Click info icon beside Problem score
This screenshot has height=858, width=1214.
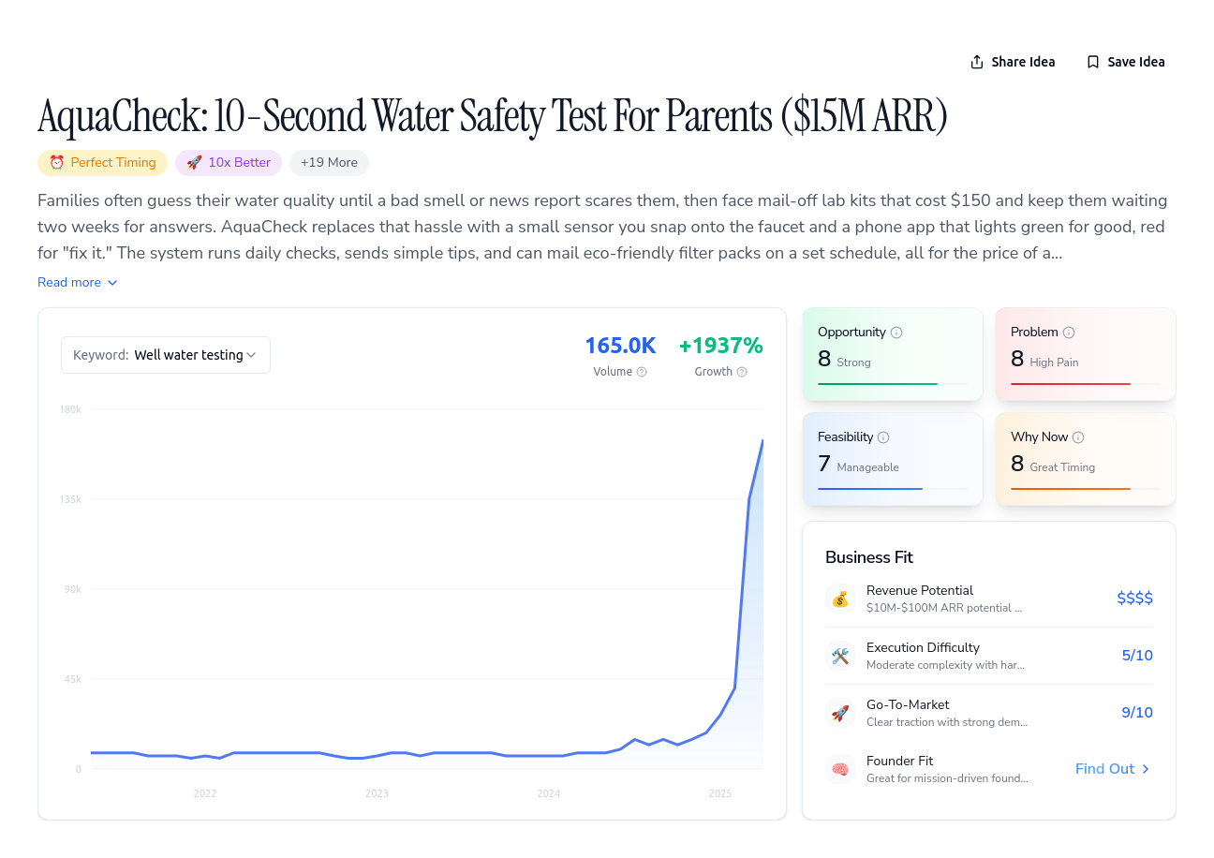coord(1069,333)
